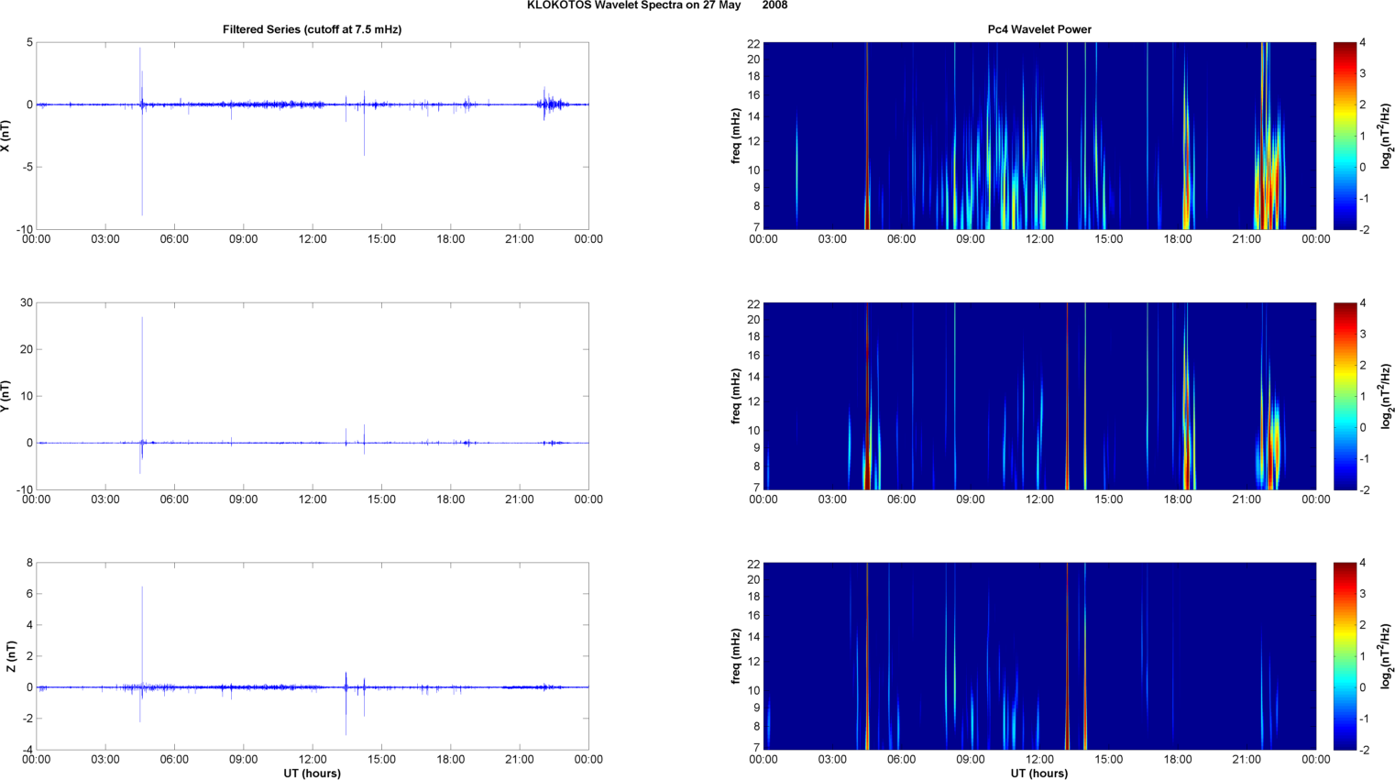Click "UT (hours)" label under Z filtered series
Image resolution: width=1395 pixels, height=780 pixels.
pyautogui.click(x=312, y=774)
